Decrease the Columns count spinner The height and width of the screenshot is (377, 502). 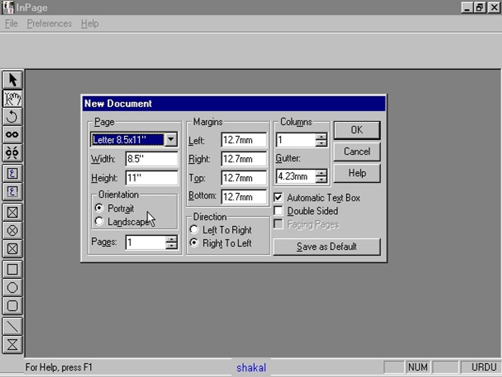(321, 143)
